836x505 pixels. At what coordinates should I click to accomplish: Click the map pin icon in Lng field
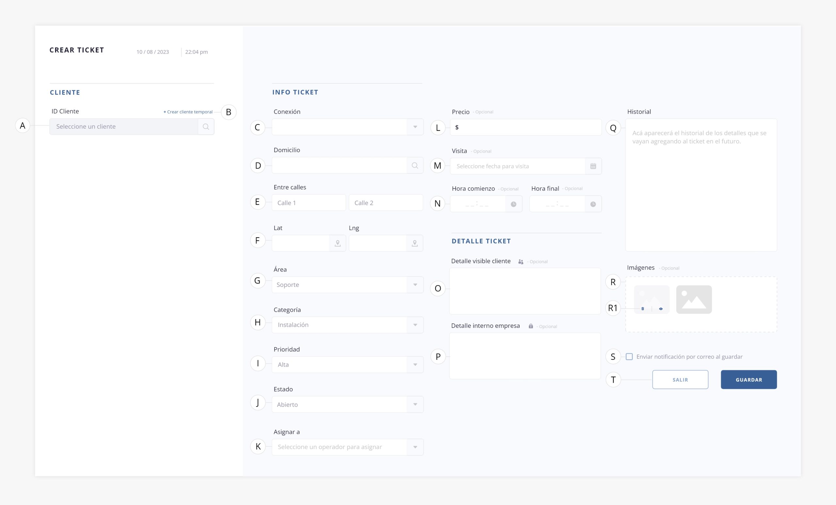[414, 243]
